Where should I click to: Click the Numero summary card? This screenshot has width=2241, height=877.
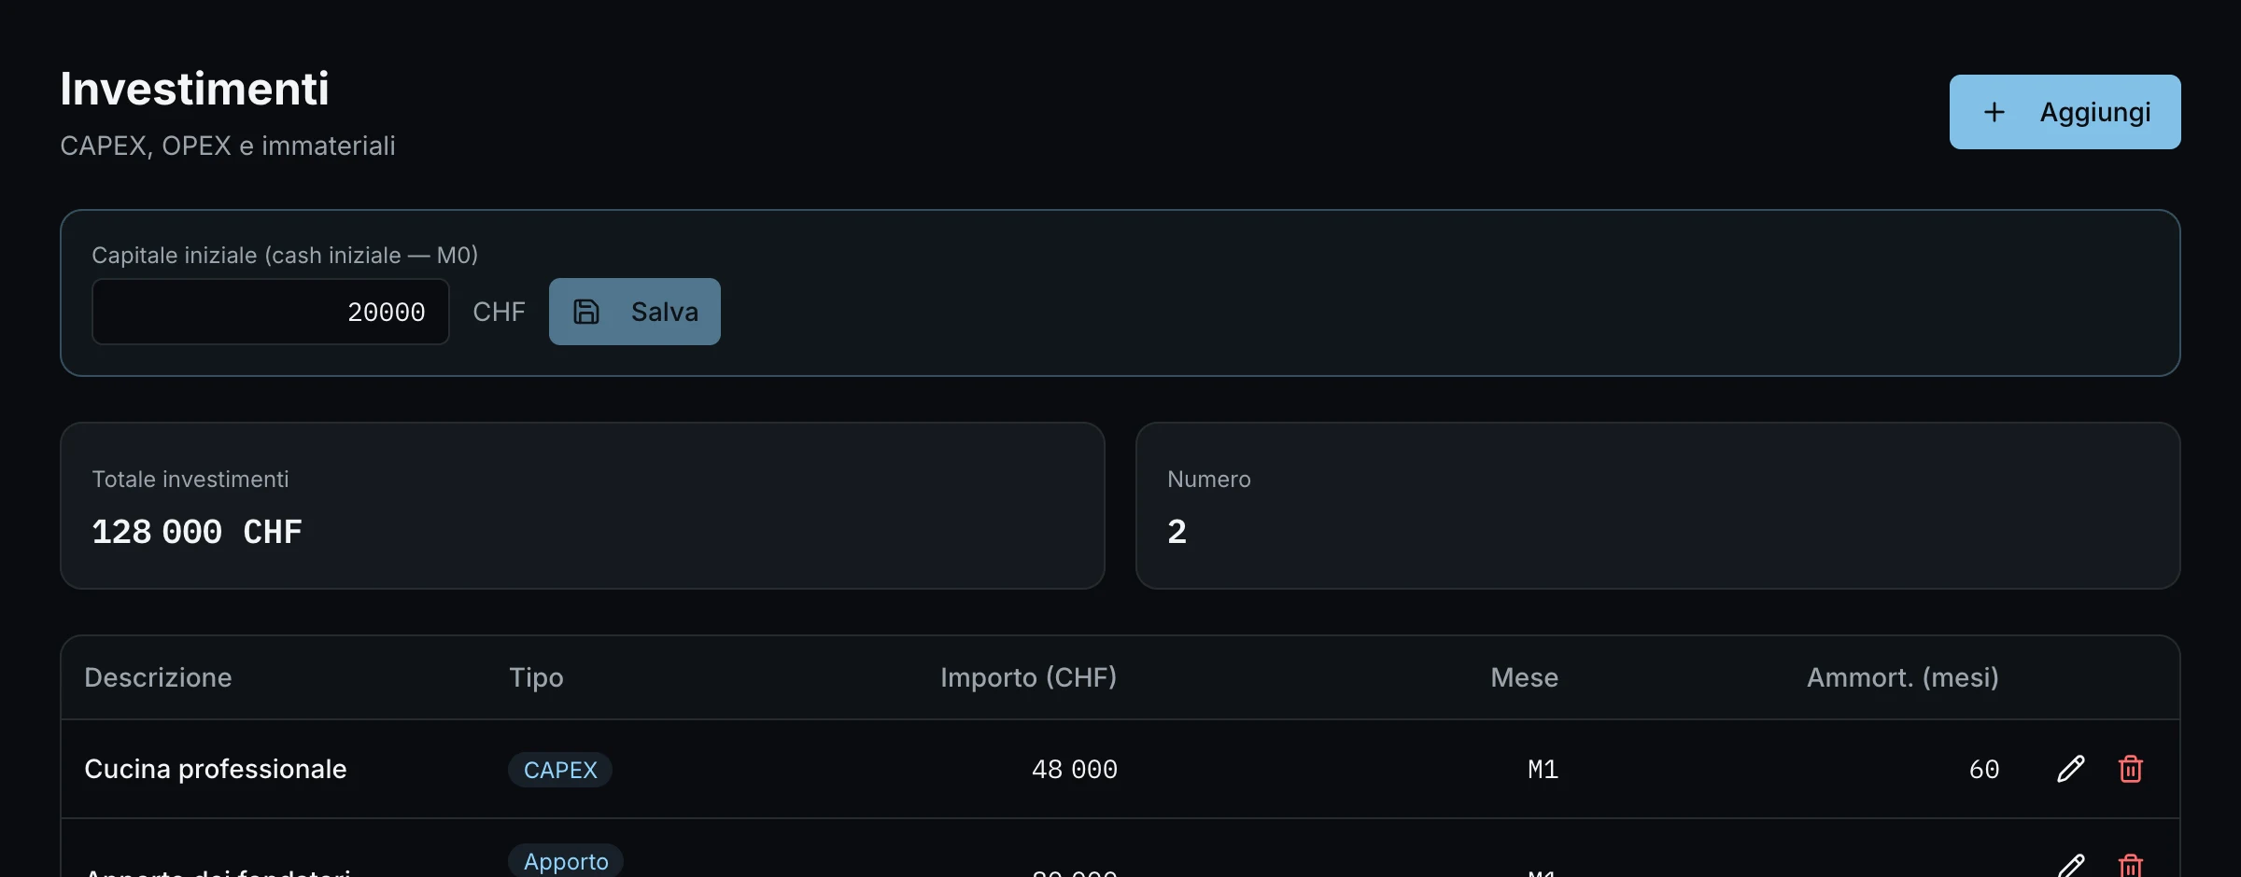pos(1658,506)
